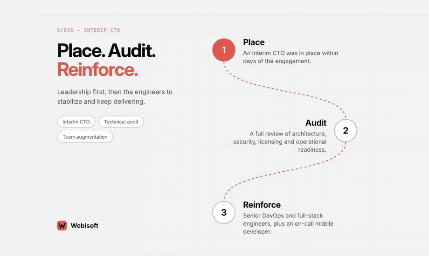Select the step 2 circle

pos(346,131)
